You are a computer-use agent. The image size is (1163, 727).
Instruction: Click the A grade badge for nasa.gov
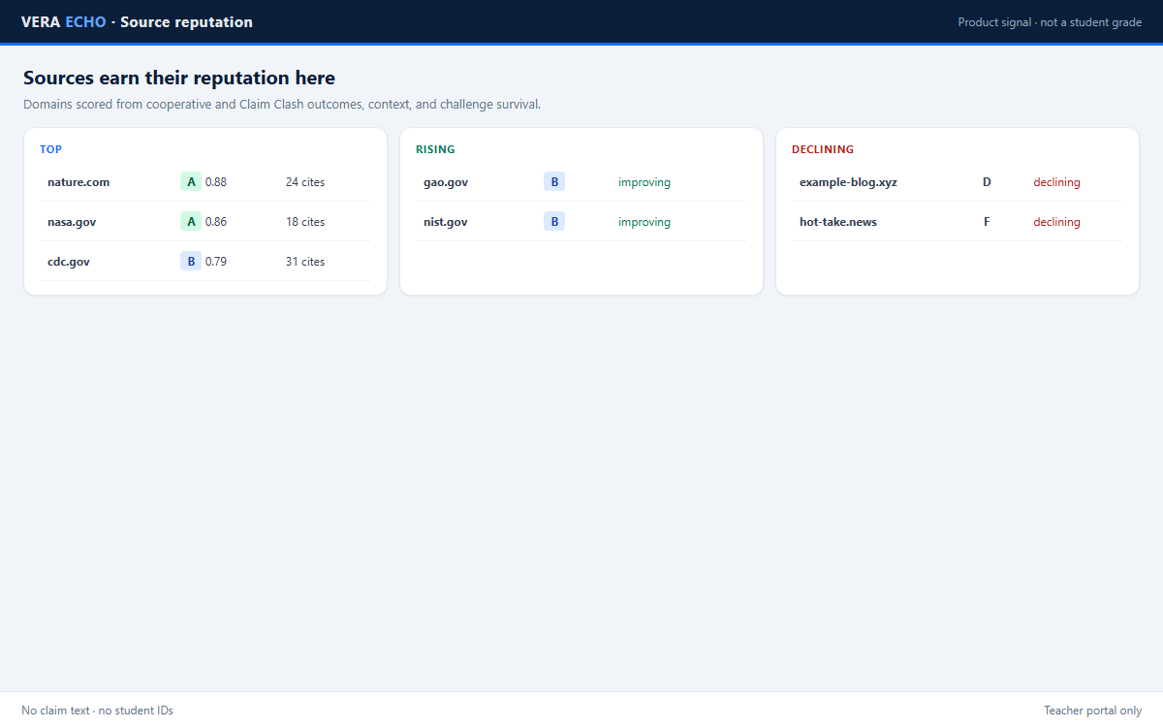(191, 222)
